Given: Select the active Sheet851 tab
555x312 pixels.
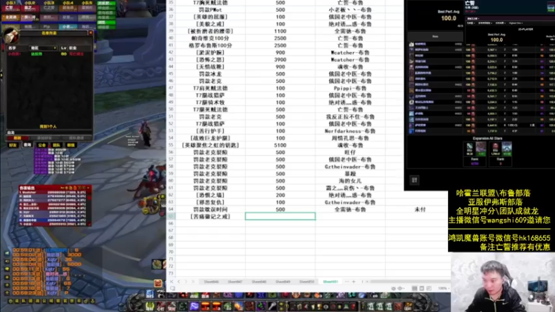Looking at the screenshot, I should [330, 281].
